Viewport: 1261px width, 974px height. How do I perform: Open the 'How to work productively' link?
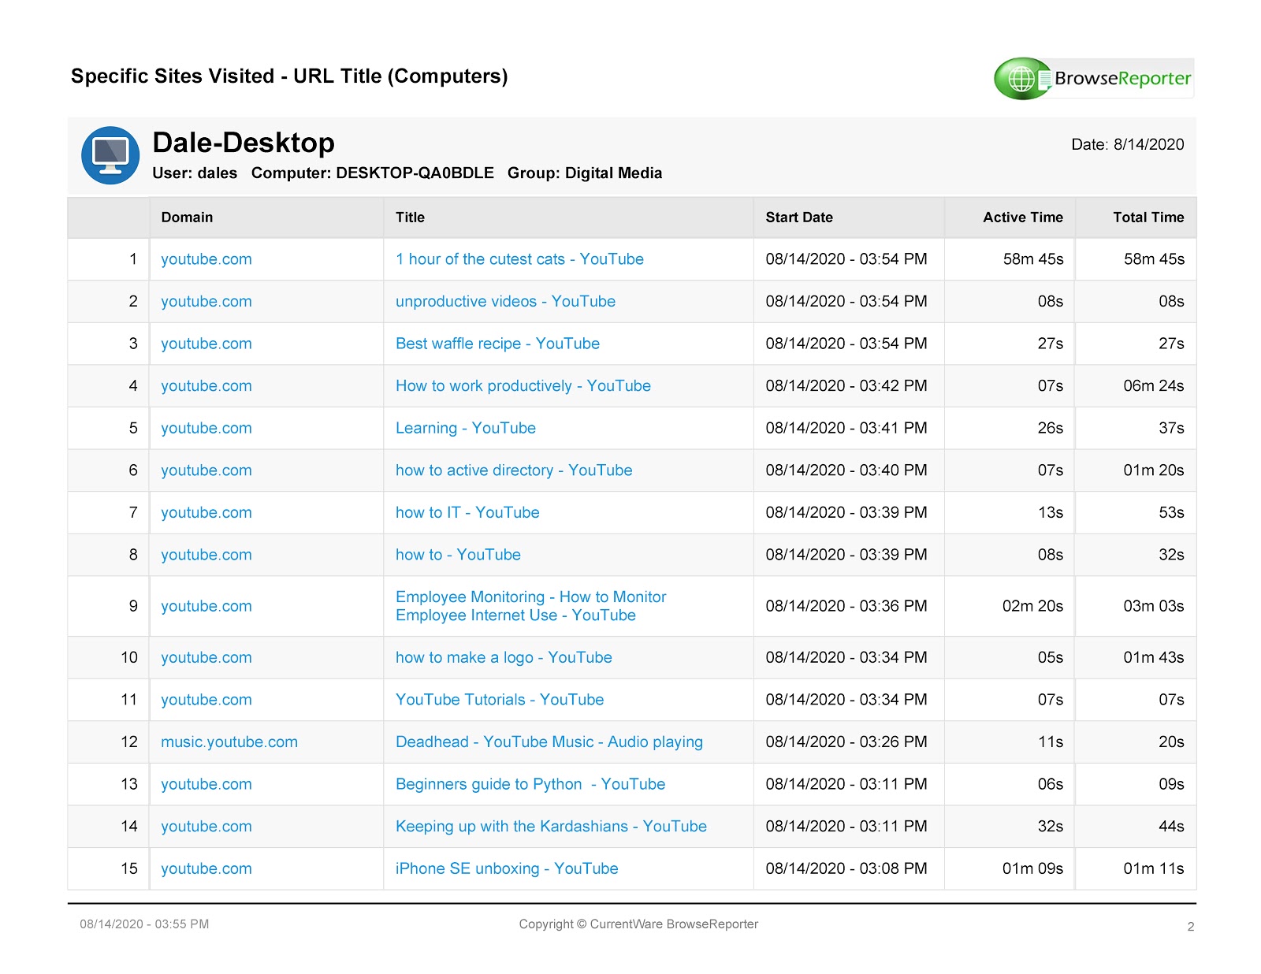point(523,386)
